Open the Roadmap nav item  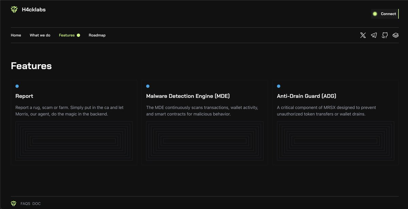[x=97, y=35]
